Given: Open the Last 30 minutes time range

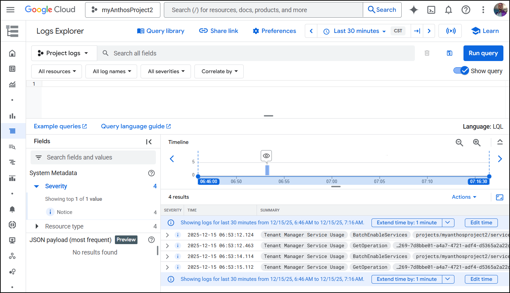Looking at the screenshot, I should pos(359,31).
